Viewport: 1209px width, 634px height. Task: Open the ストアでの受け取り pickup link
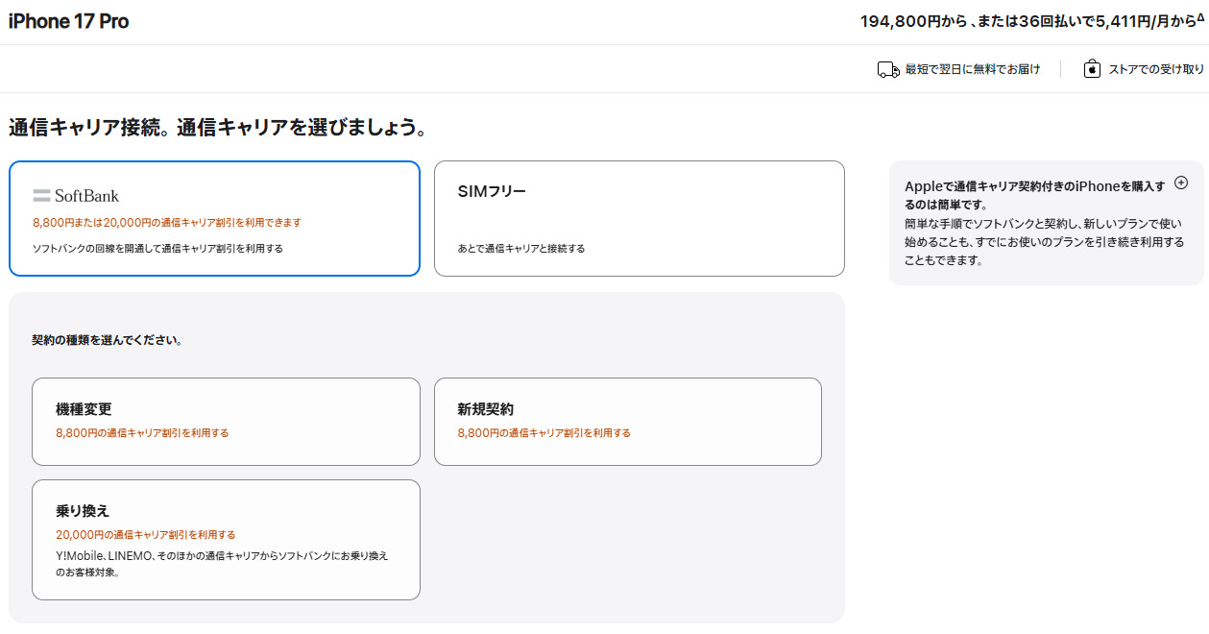click(1156, 69)
